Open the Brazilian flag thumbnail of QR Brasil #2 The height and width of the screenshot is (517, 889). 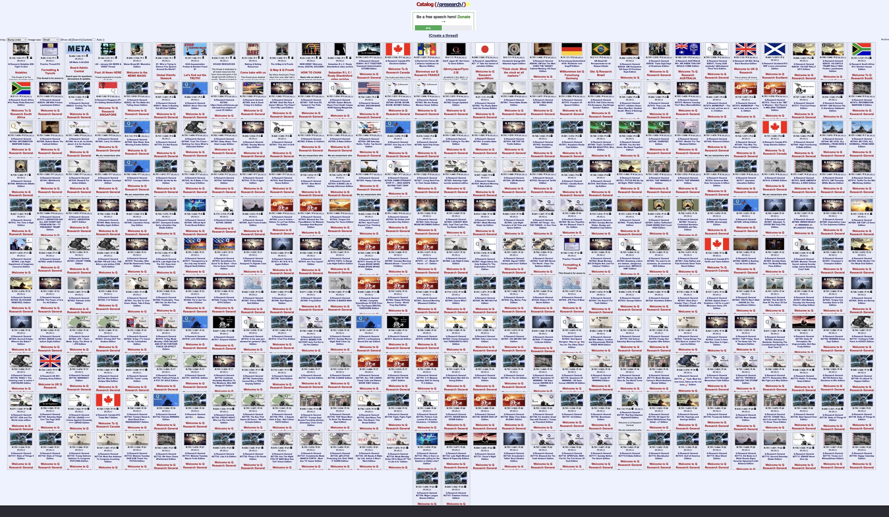click(601, 49)
